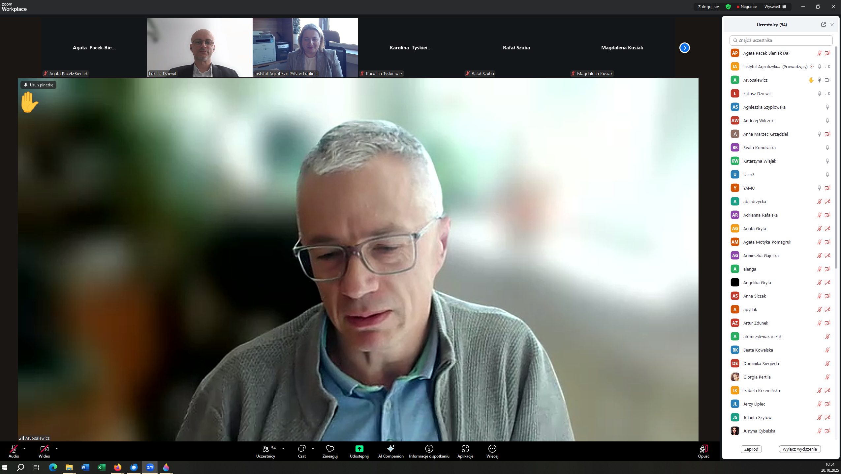The image size is (841, 474).
Task: Click the Opuść leave meeting icon
Action: pyautogui.click(x=703, y=449)
